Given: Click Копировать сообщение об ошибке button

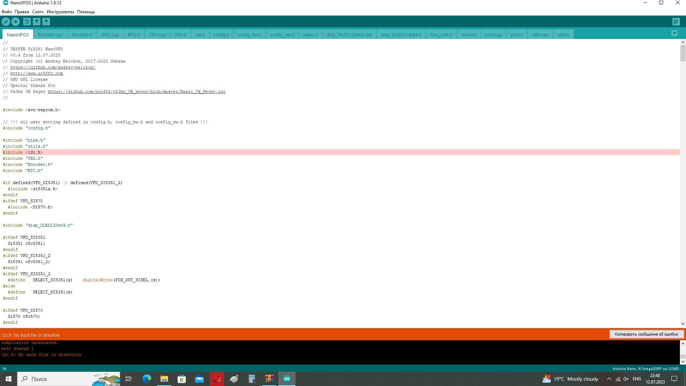Looking at the screenshot, I should [x=646, y=334].
